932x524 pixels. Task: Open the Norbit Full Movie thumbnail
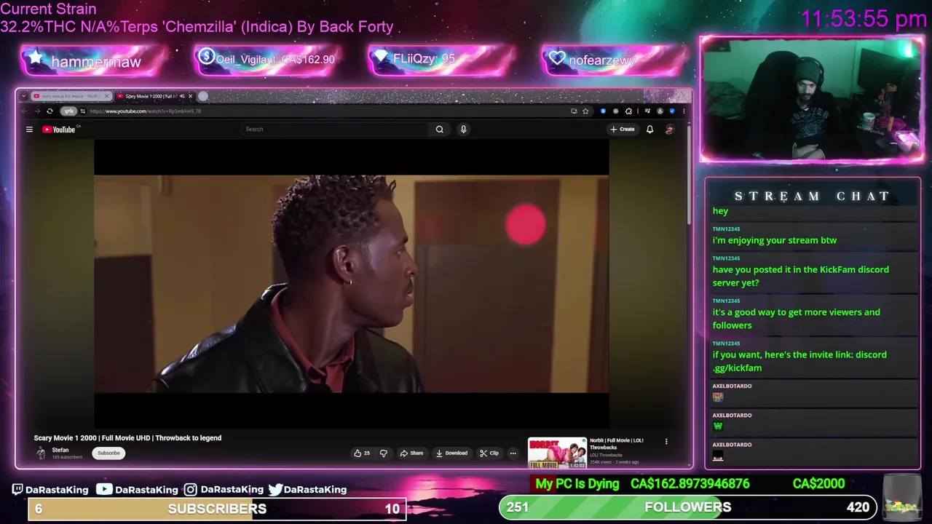(557, 453)
